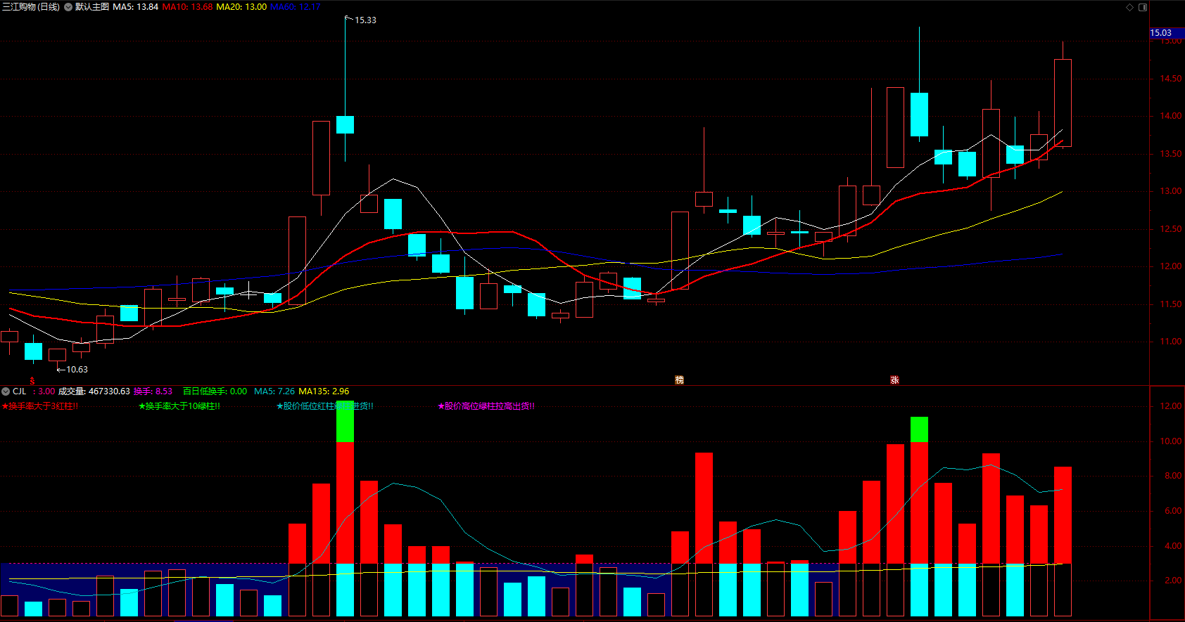Click the 15.33 high price label
The width and height of the screenshot is (1185, 622).
tap(365, 20)
